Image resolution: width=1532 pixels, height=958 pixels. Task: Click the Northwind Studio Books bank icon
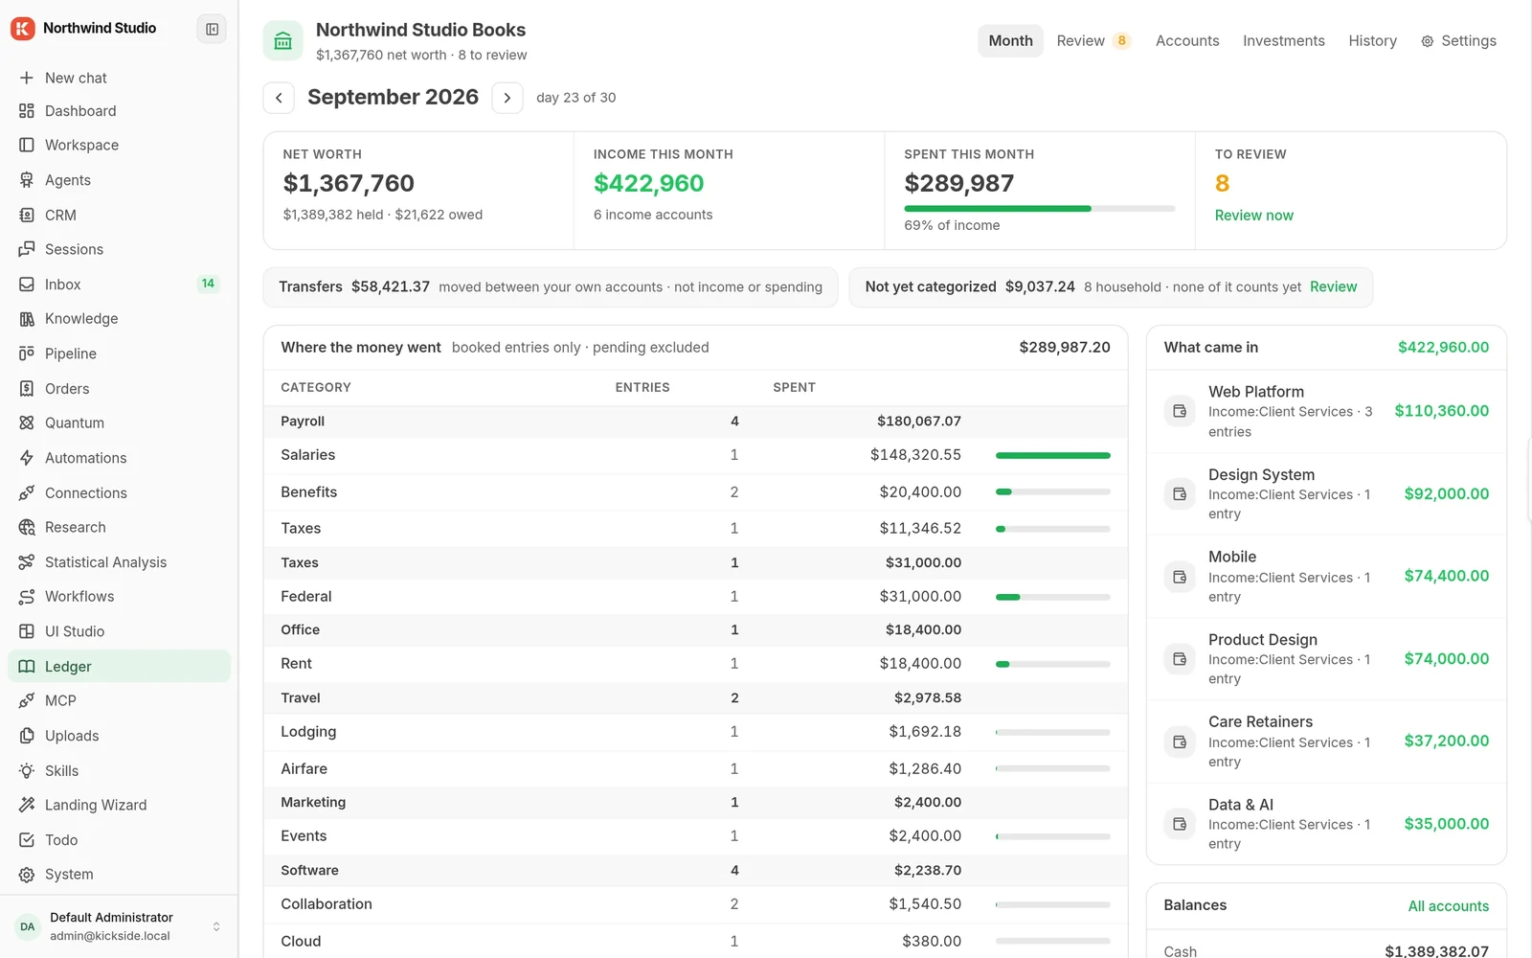283,41
